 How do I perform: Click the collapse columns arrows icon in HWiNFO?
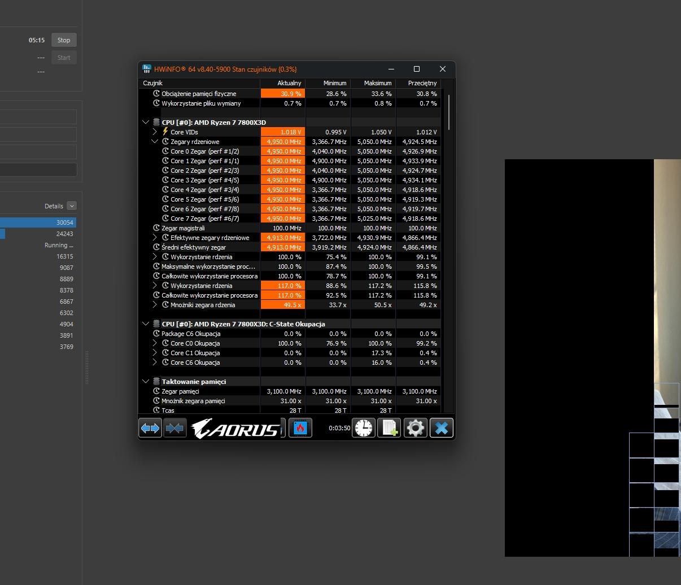click(x=175, y=428)
